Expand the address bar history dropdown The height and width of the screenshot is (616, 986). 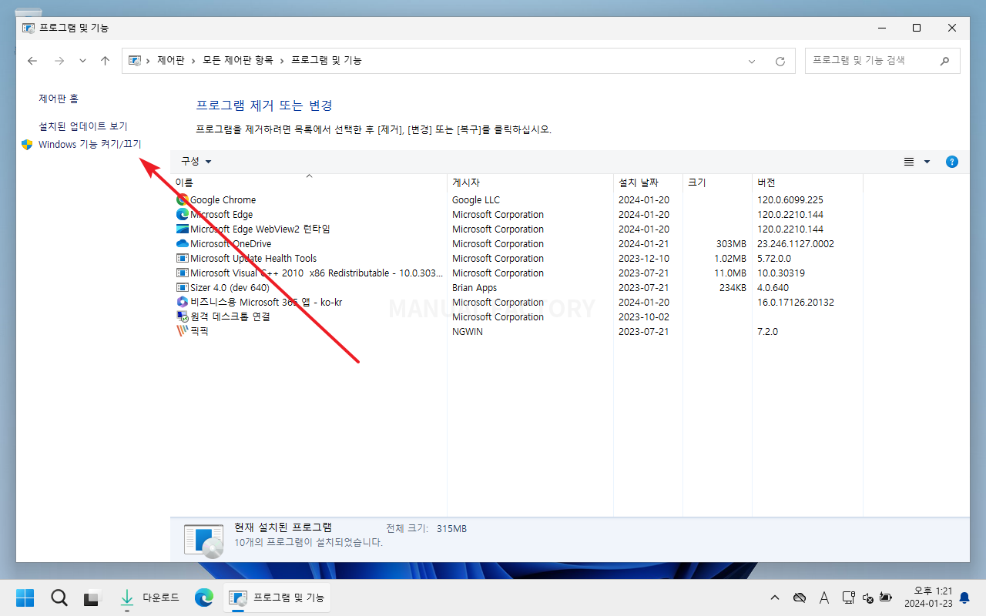tap(753, 61)
